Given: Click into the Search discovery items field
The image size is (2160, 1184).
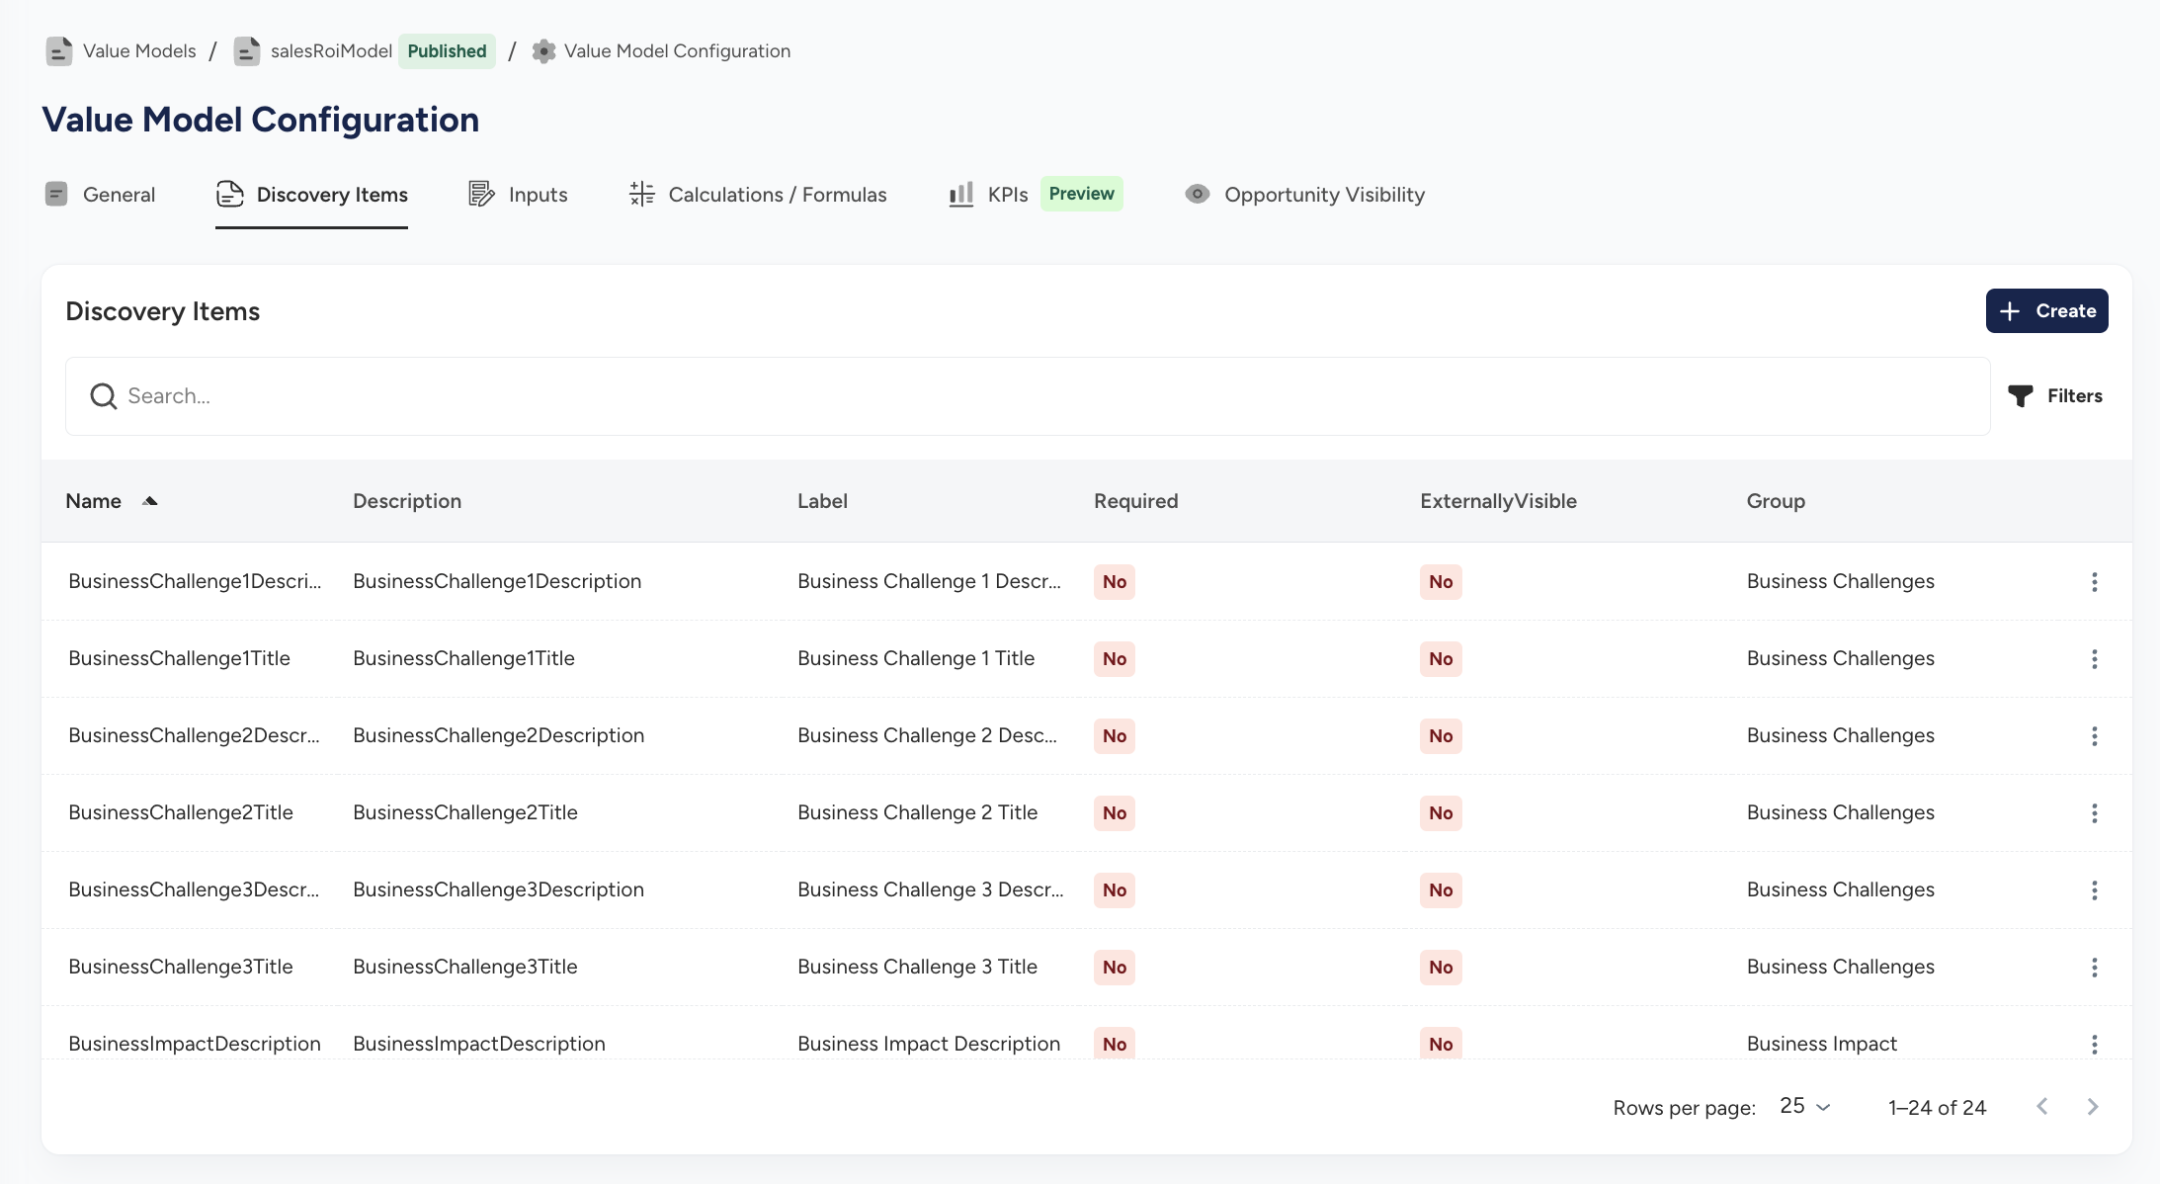Looking at the screenshot, I should click(1028, 396).
